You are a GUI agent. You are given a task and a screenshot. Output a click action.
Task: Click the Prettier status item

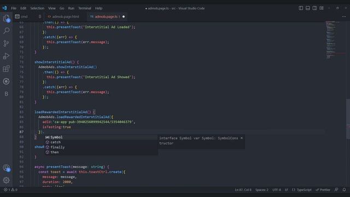pyautogui.click(x=323, y=190)
